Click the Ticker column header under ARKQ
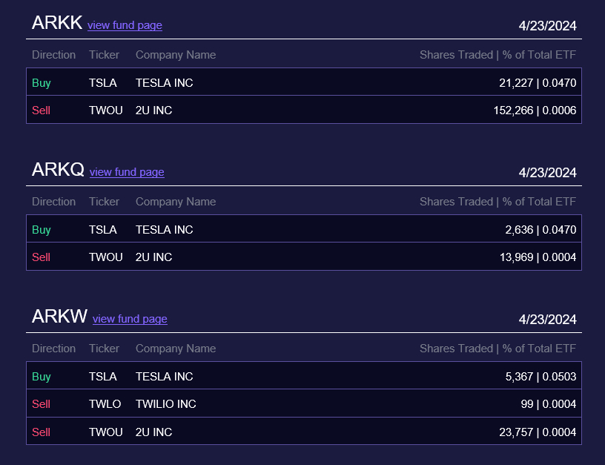Viewport: 605px width, 465px height. [x=104, y=202]
